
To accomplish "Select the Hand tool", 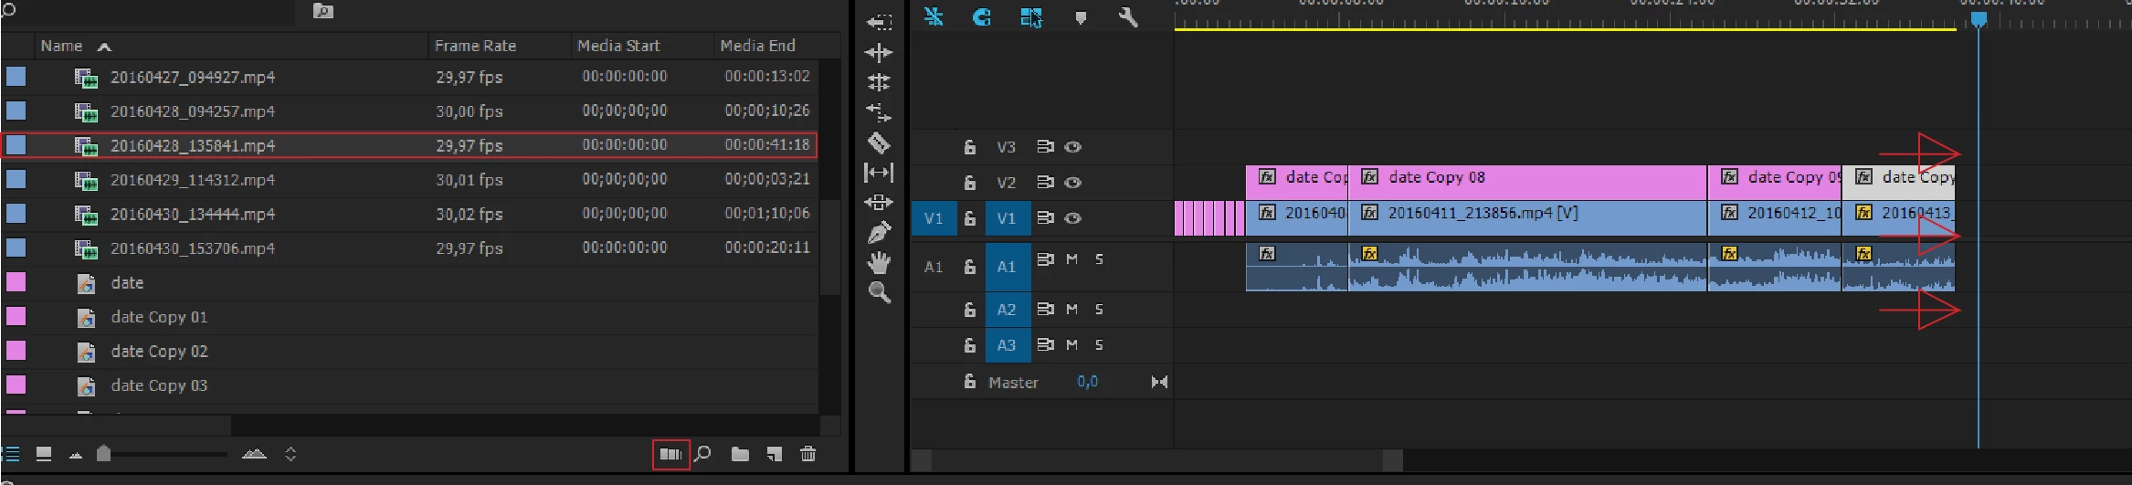I will (x=879, y=263).
